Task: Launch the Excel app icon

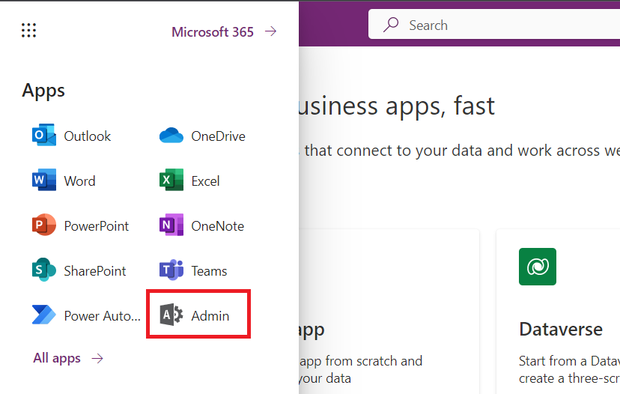Action: 171,180
